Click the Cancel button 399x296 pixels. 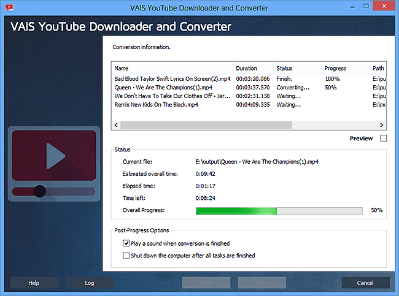365,283
